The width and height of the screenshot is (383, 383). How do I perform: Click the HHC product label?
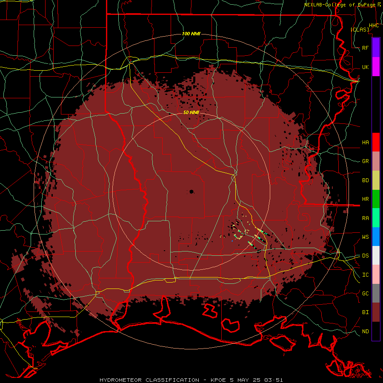coord(374,26)
